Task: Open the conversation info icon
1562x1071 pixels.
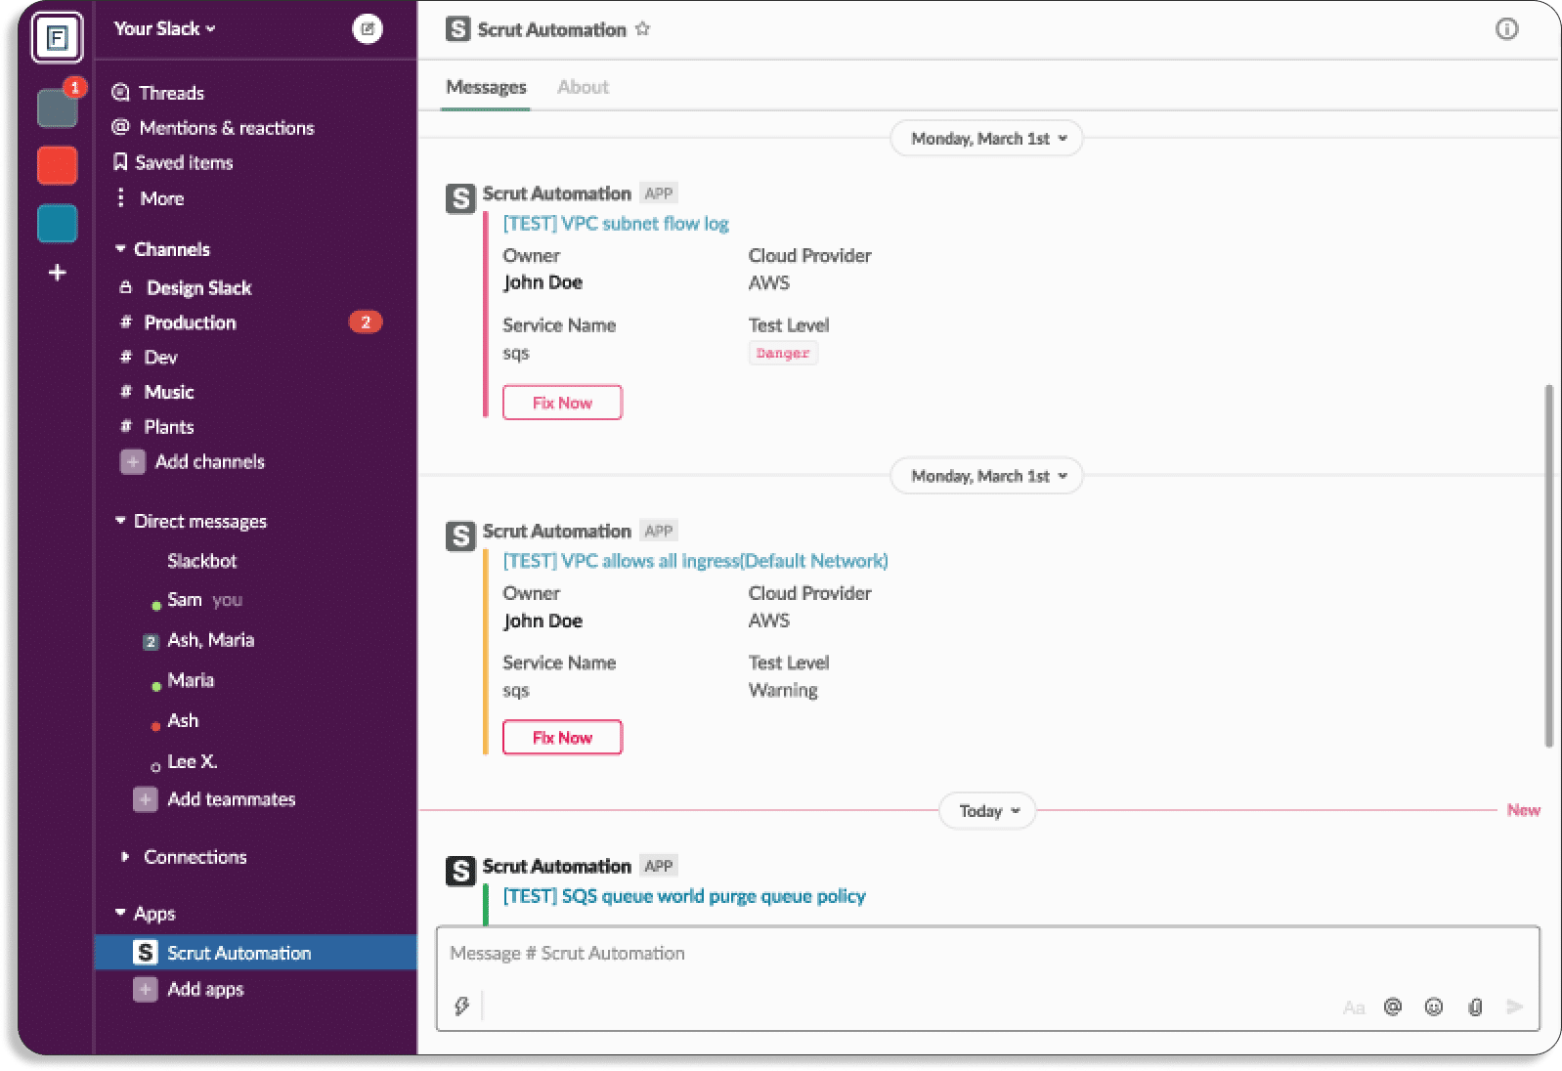Action: pos(1507,29)
